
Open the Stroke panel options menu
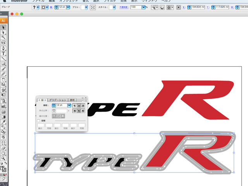tap(85, 101)
